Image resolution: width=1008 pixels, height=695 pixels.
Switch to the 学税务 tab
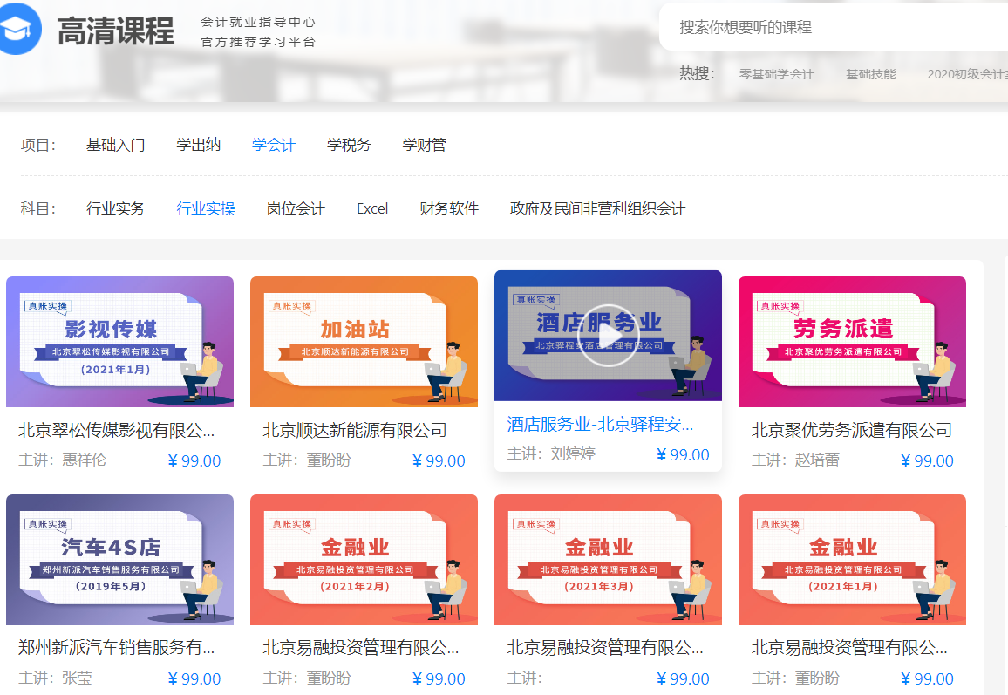tap(348, 145)
